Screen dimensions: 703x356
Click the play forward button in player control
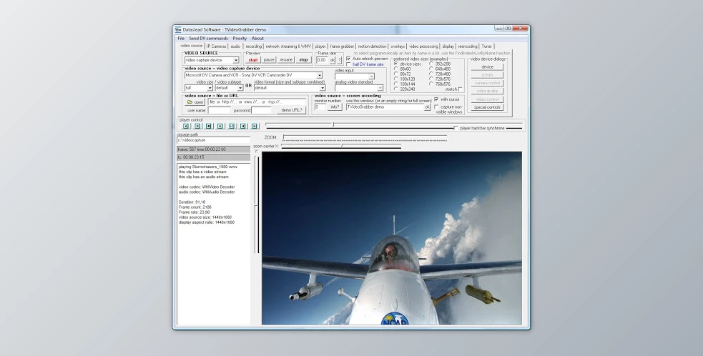(220, 127)
